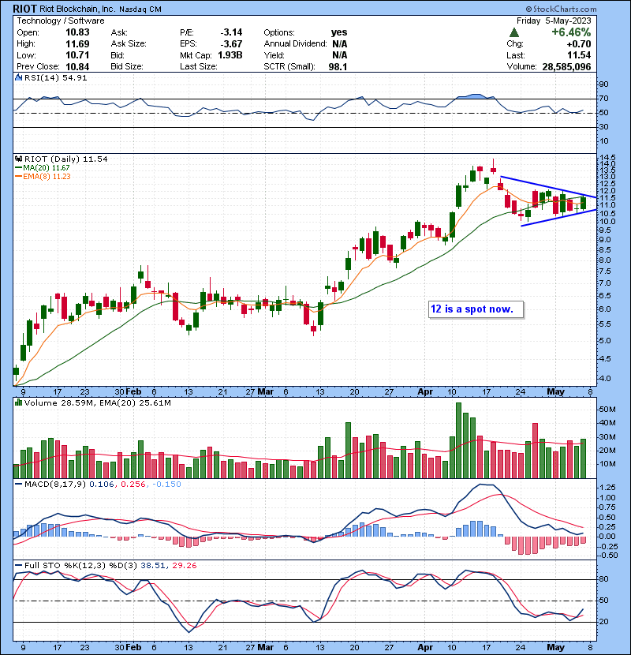Click the RSI indicator icon beside RSI(14)
Screen dimensions: 631x655
pyautogui.click(x=18, y=77)
